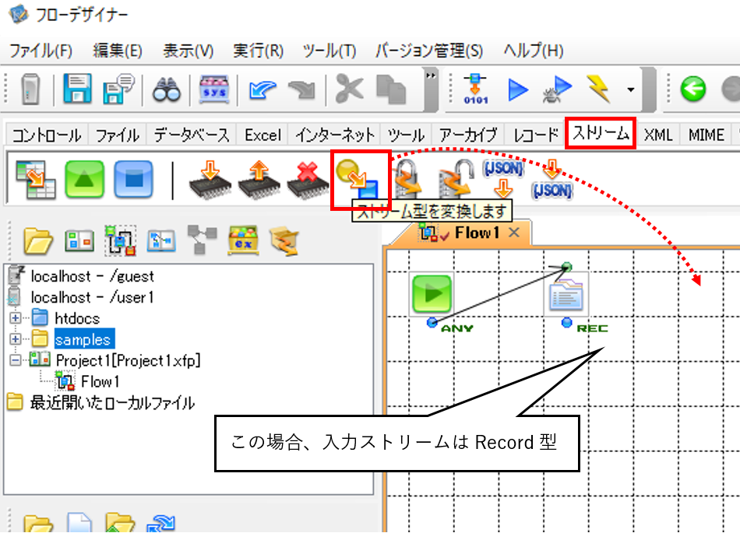The width and height of the screenshot is (740, 540).
Task: Run the flow with blue play icon
Action: [518, 89]
